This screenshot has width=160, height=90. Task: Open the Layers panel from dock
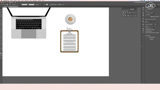pyautogui.click(x=143, y=29)
